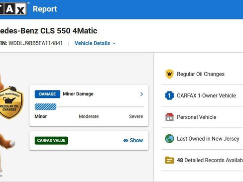
Task: Select the Regular Oil Changes row
Action: pos(202,74)
